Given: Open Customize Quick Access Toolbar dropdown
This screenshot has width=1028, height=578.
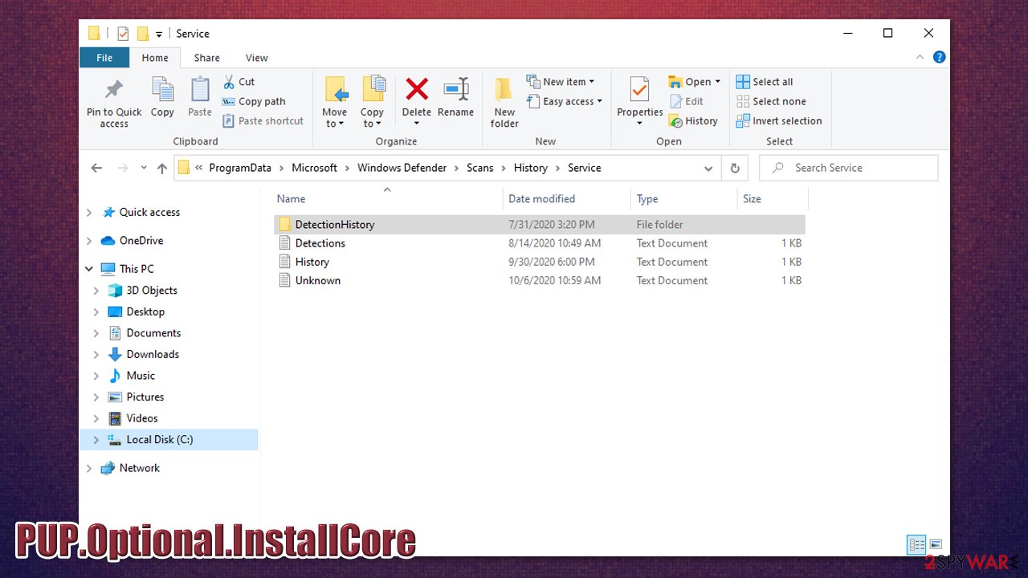Looking at the screenshot, I should coord(159,34).
